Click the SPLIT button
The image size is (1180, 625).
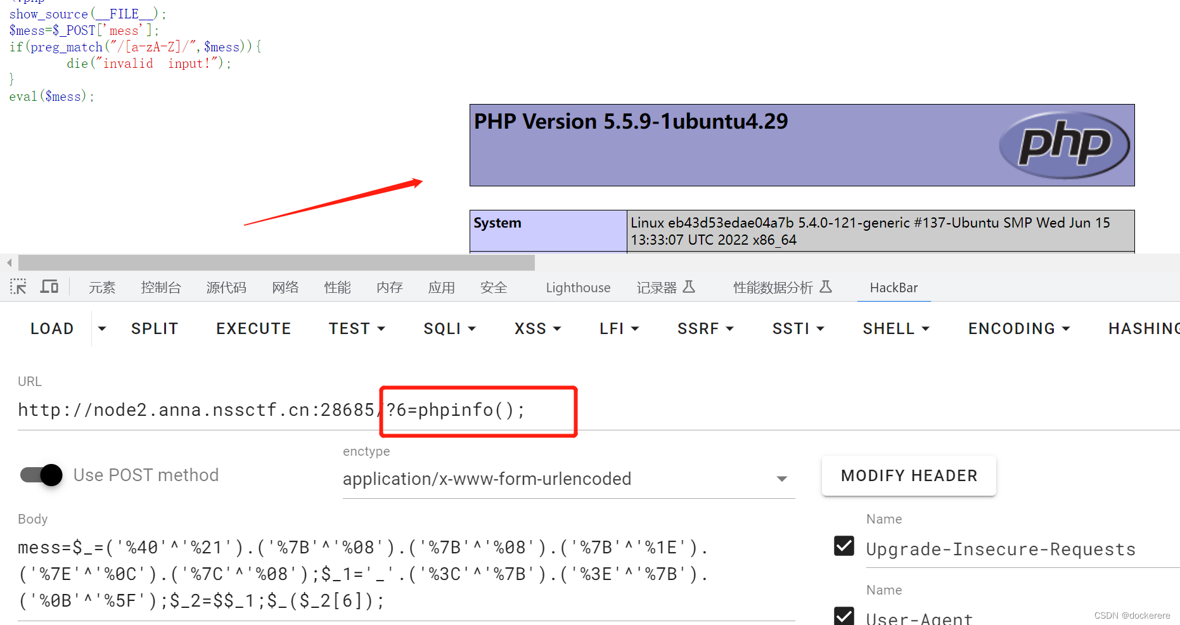(x=155, y=328)
